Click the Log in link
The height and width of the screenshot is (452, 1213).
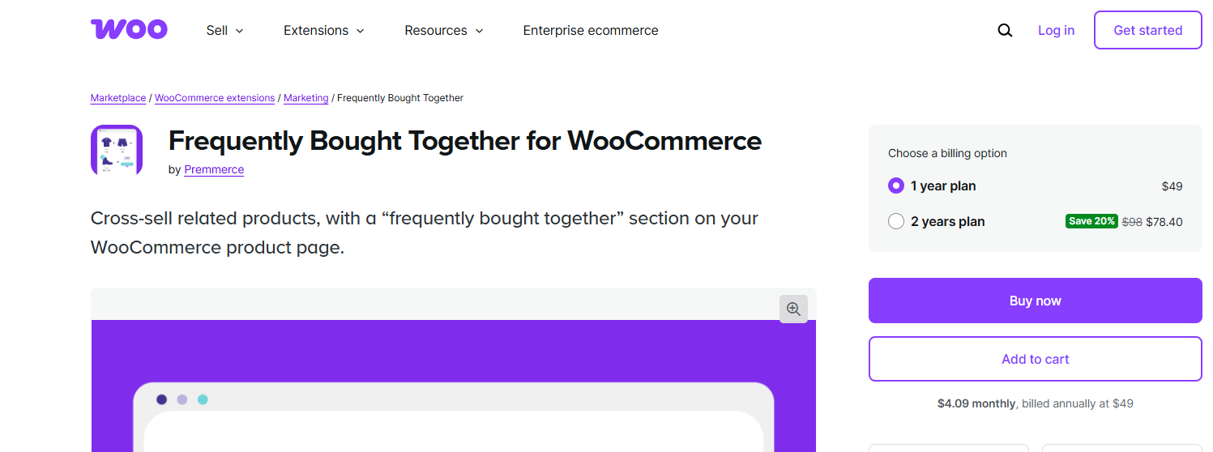(x=1056, y=31)
